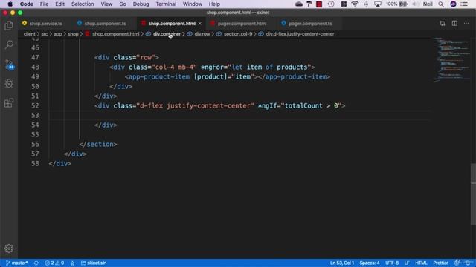The image size is (476, 267).
Task: Open the Manage gear at sidebar bottom
Action: click(9, 248)
